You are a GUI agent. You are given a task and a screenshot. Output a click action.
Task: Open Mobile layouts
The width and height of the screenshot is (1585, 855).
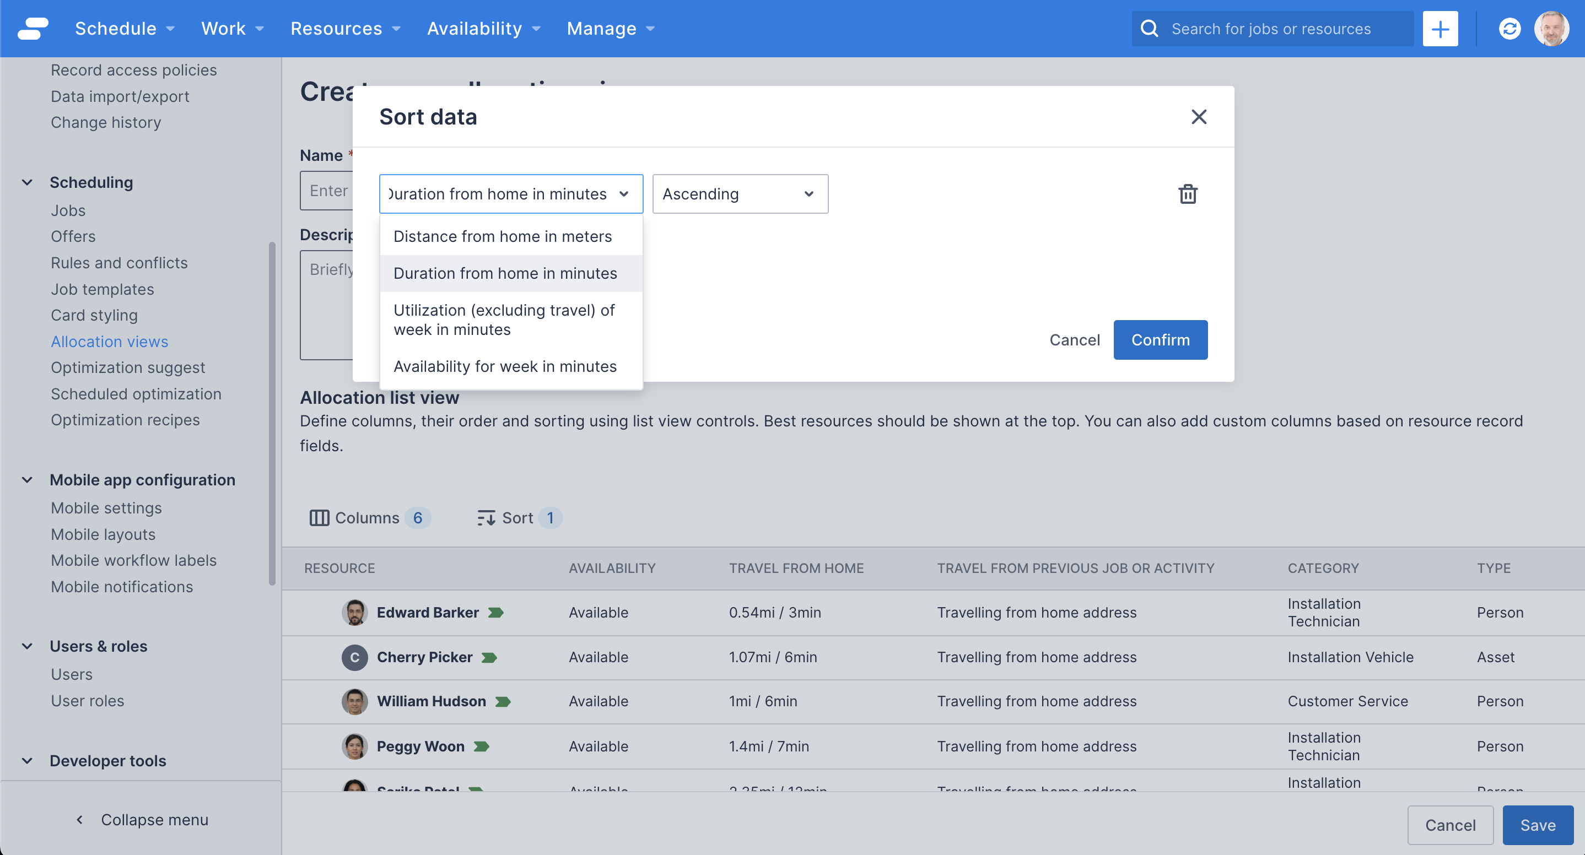tap(103, 534)
